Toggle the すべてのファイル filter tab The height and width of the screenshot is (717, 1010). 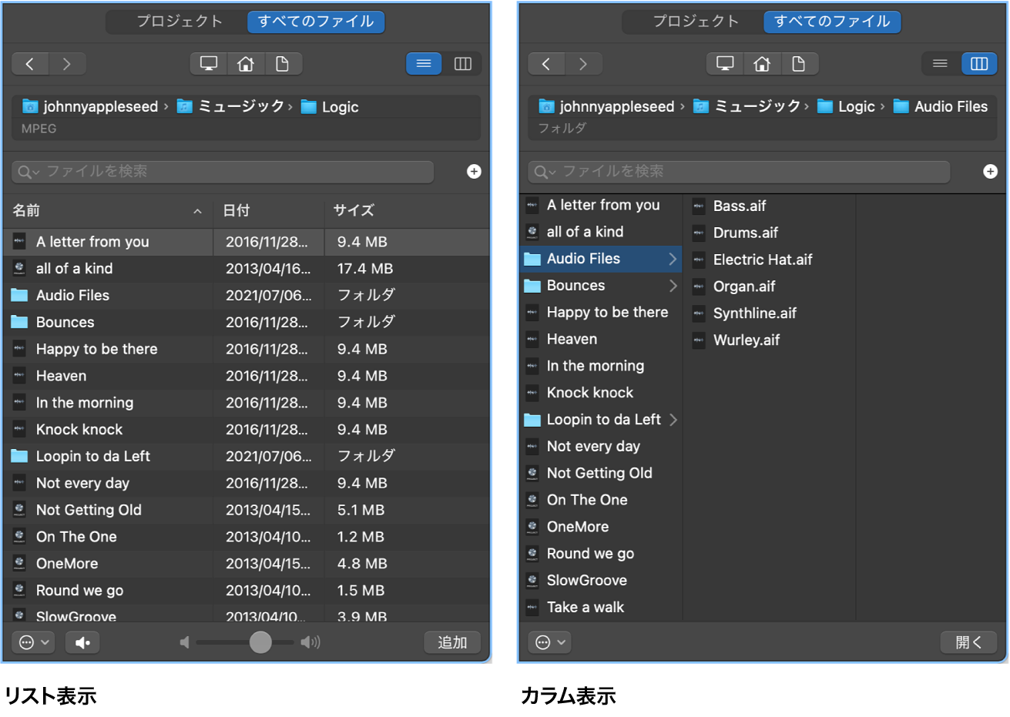(315, 22)
